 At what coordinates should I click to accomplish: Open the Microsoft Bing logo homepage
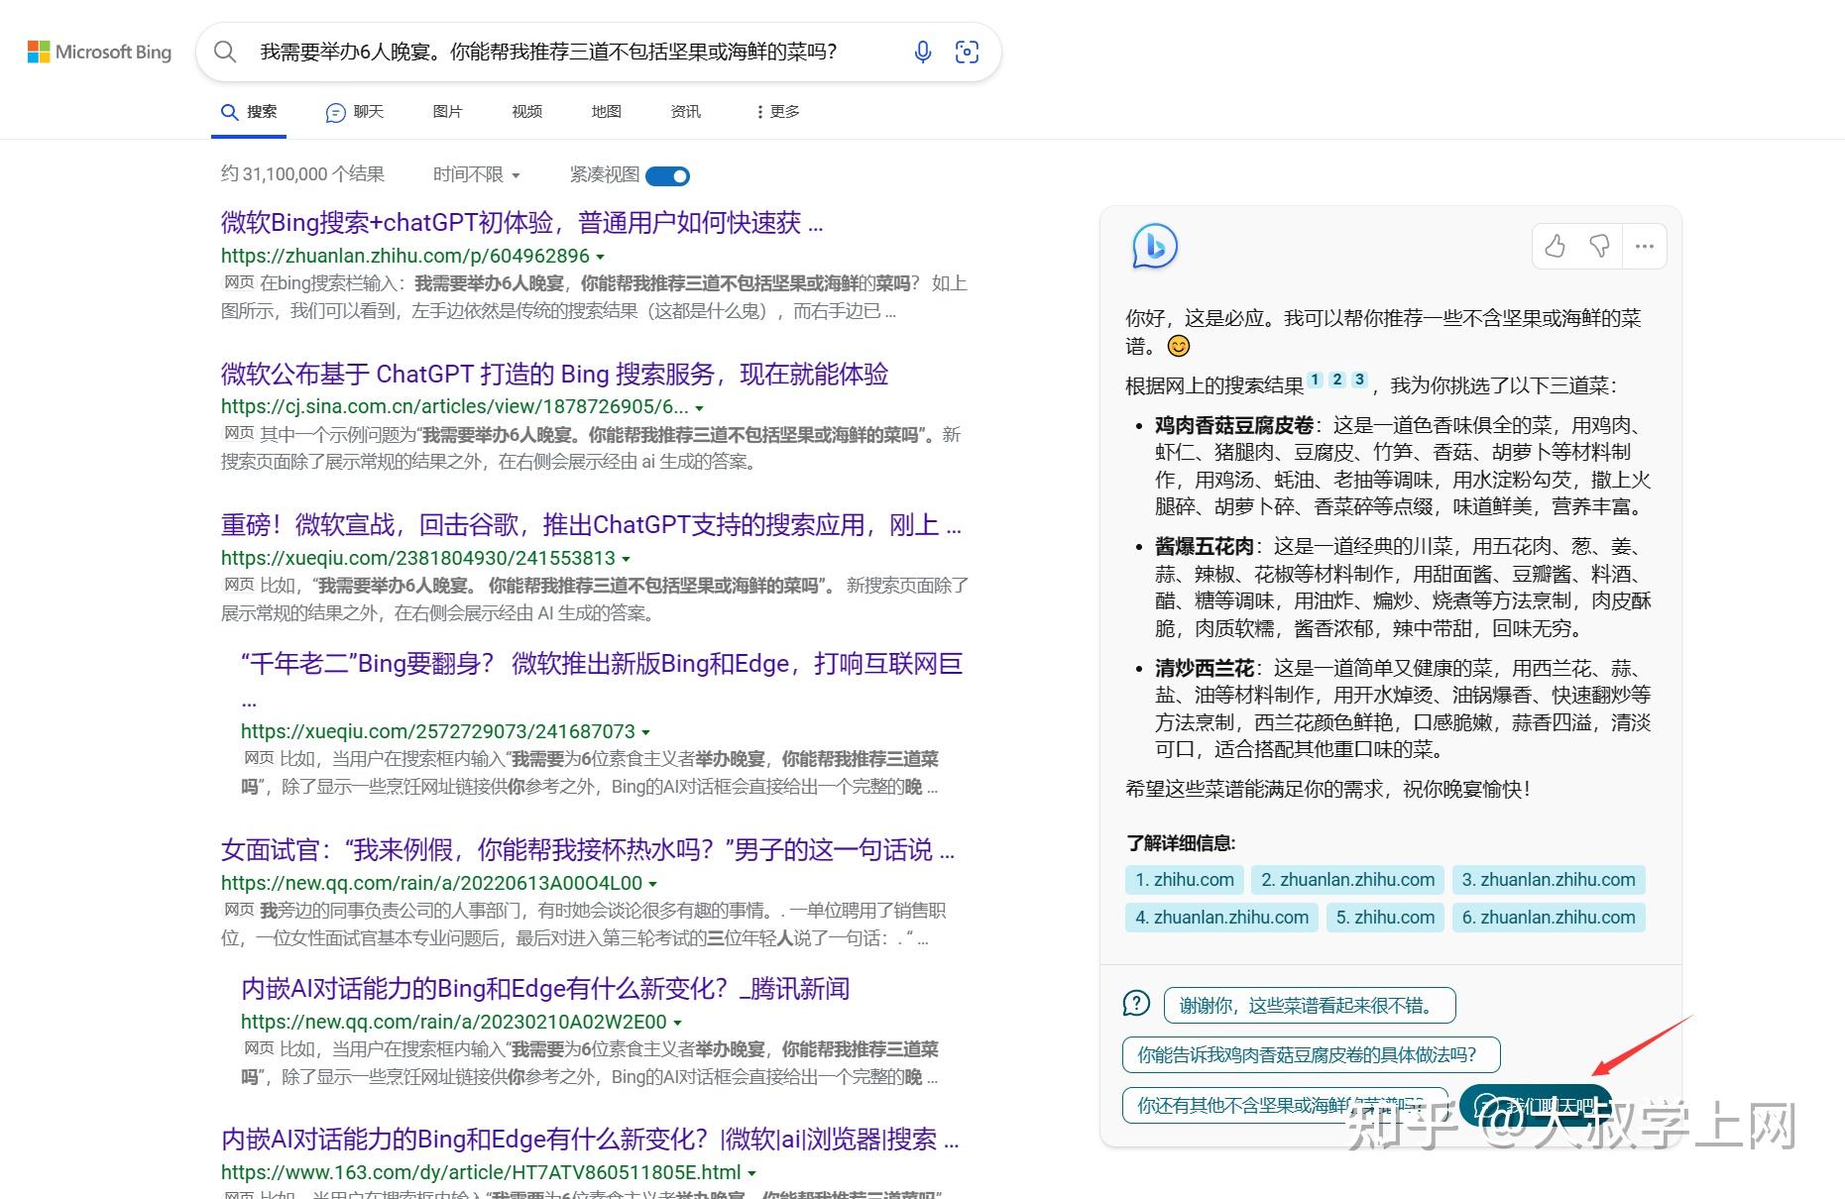click(x=99, y=52)
